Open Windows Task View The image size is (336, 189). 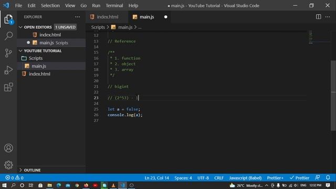pyautogui.click(x=31, y=185)
